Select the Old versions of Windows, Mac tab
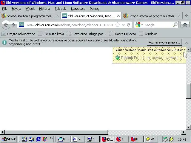This screenshot has height=143, width=191. coord(91,16)
